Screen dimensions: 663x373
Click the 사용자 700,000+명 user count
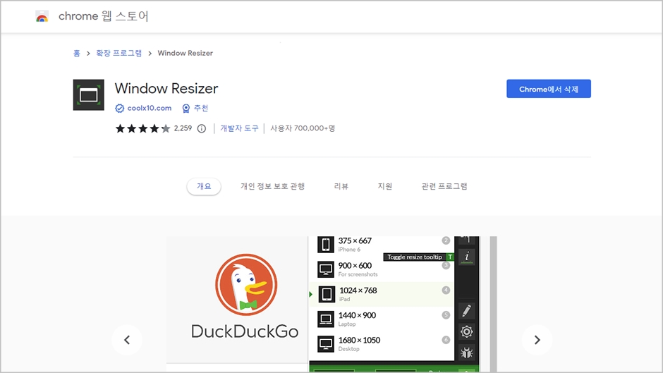coord(303,128)
